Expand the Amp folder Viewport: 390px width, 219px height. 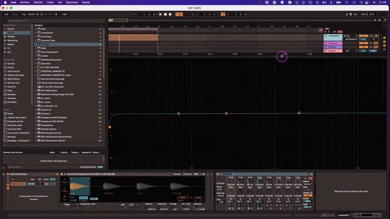[35, 29]
